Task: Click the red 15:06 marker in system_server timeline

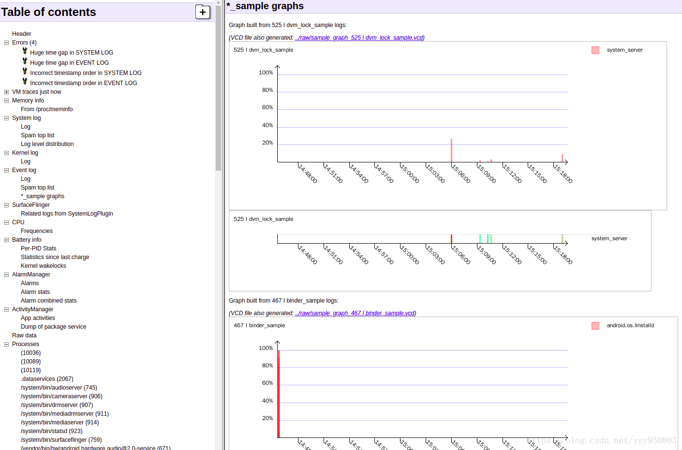Action: point(451,239)
